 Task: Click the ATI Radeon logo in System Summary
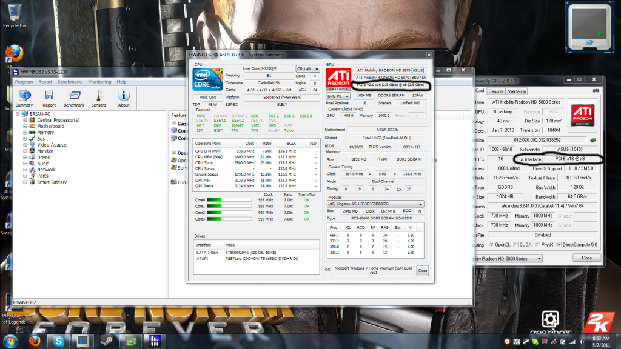coord(338,80)
